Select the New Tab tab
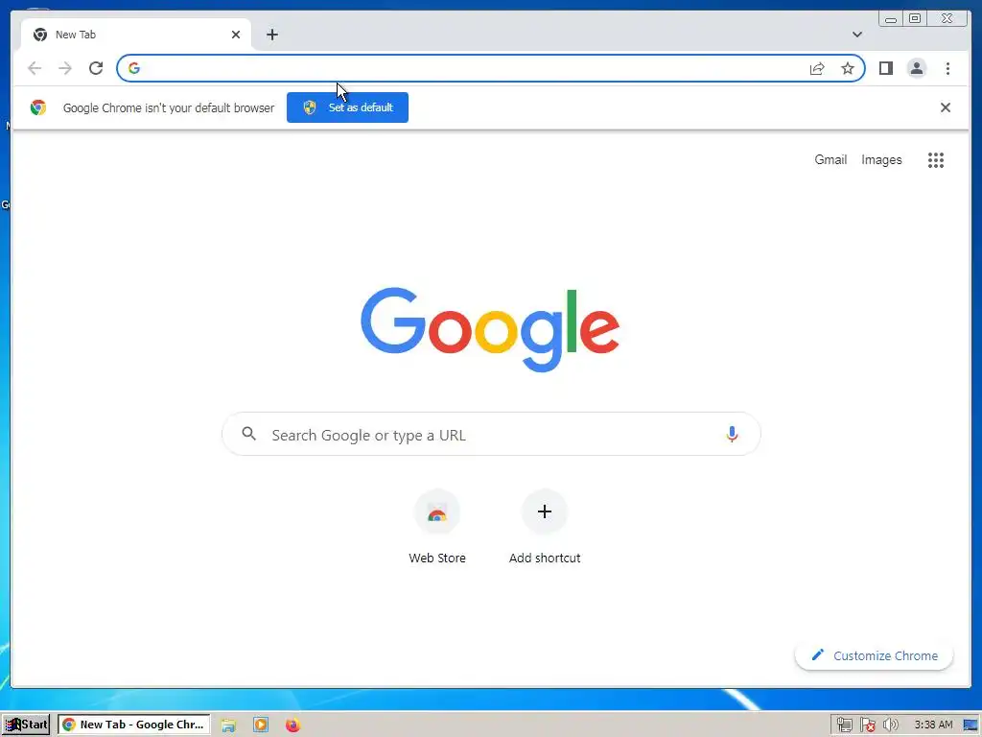This screenshot has width=982, height=737. (135, 35)
